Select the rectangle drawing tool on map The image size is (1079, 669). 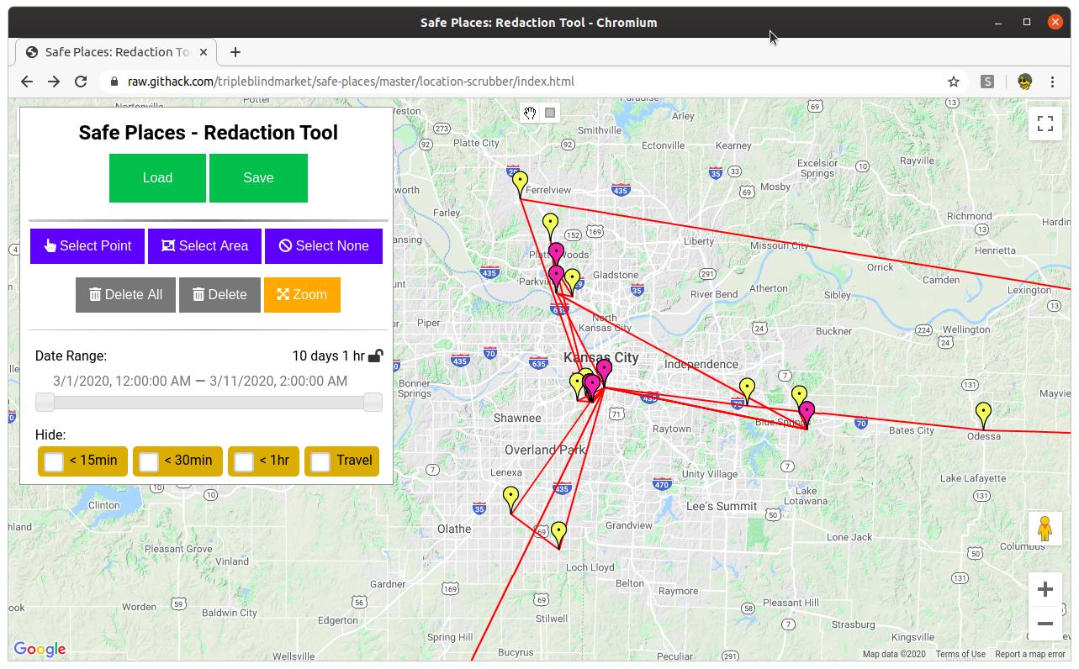pos(550,113)
